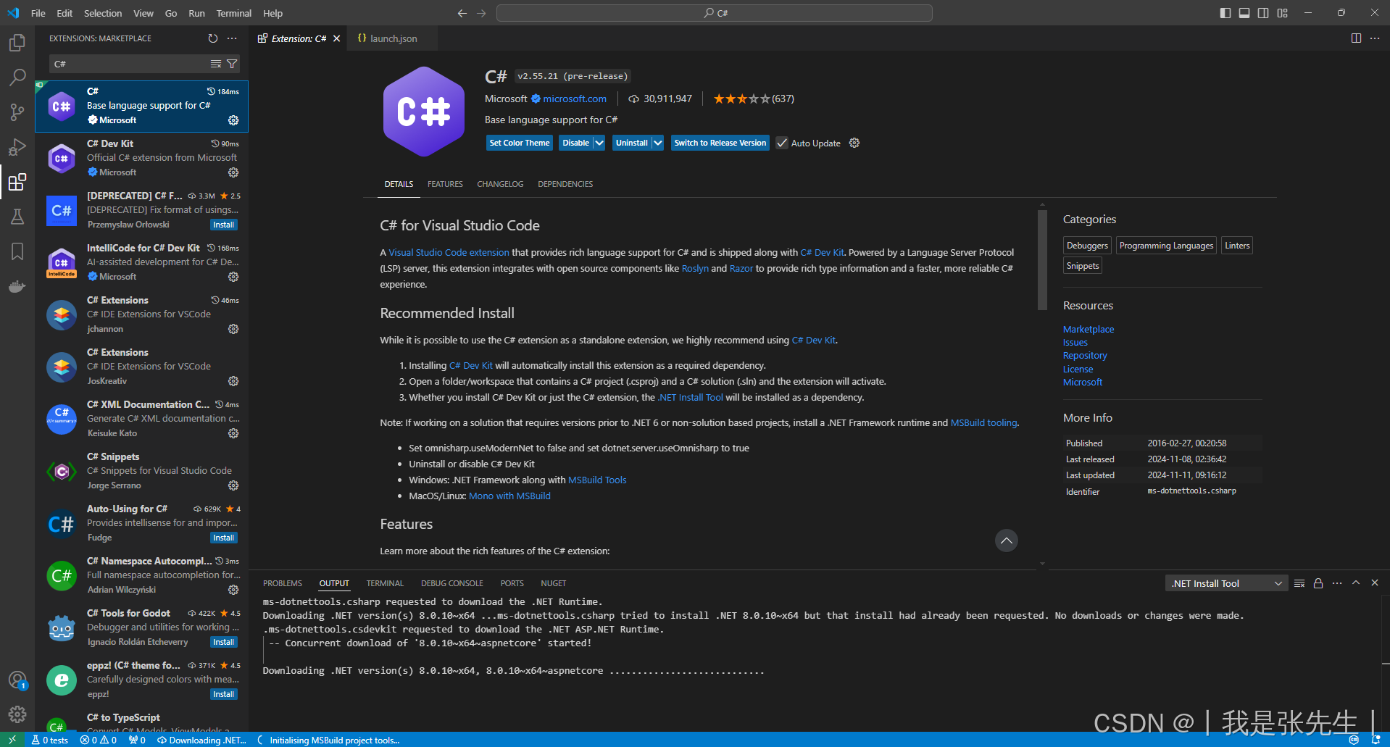Click the command center search box
The height and width of the screenshot is (747, 1390).
tap(715, 13)
